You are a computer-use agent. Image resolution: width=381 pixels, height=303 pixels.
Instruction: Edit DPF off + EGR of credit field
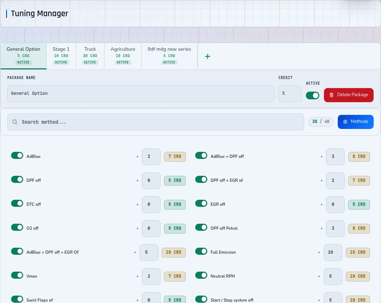(335, 180)
